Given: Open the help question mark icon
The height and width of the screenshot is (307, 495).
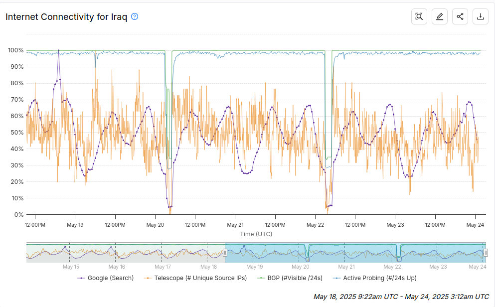Looking at the screenshot, I should click(135, 17).
